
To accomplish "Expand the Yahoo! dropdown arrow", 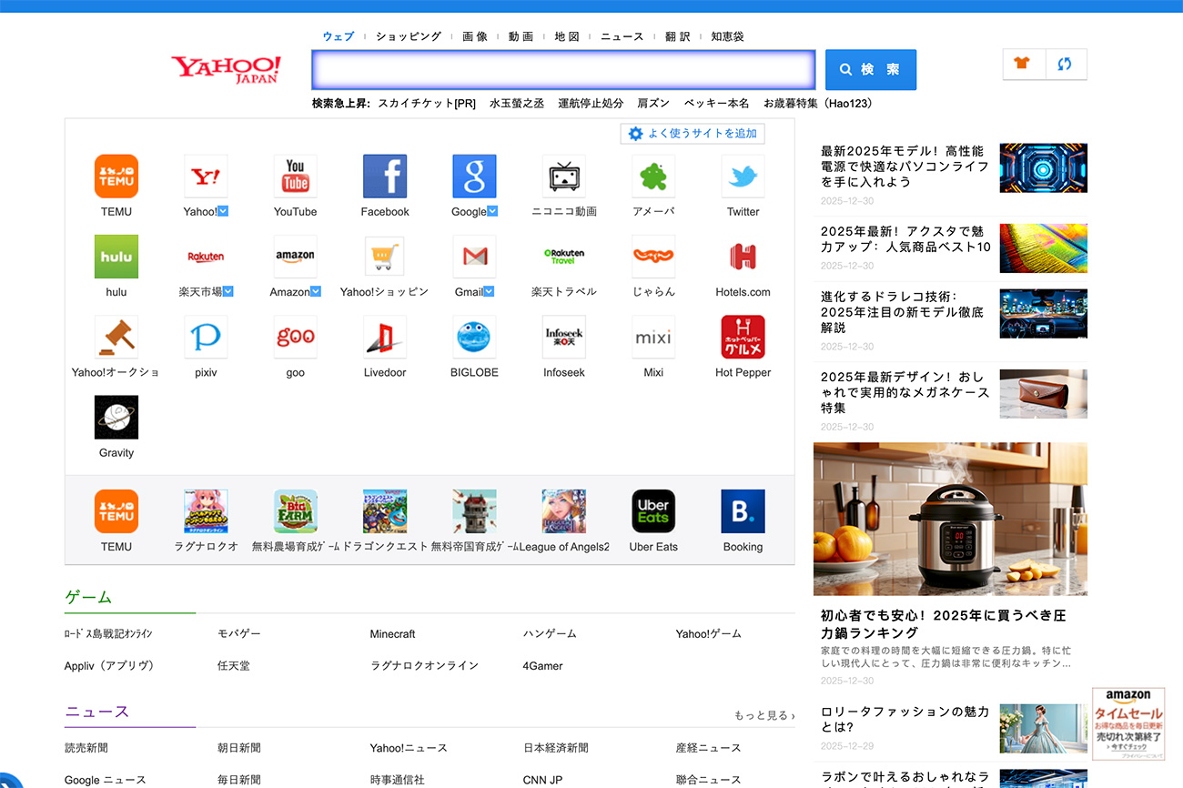I will click(224, 212).
